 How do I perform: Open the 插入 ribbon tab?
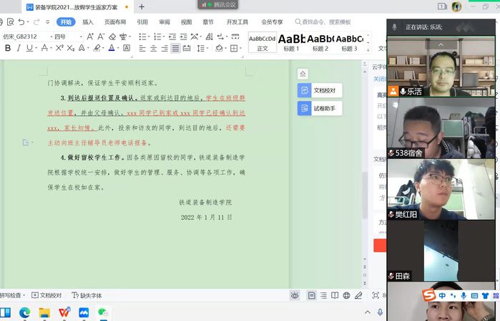point(88,21)
